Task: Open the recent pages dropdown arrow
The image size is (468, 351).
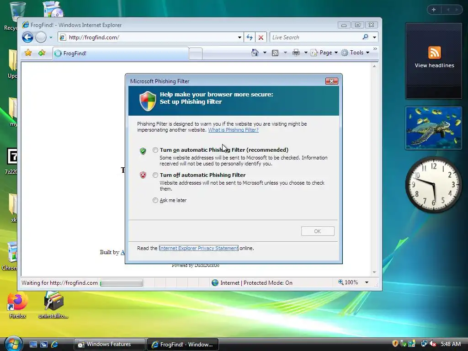Action: pyautogui.click(x=51, y=37)
